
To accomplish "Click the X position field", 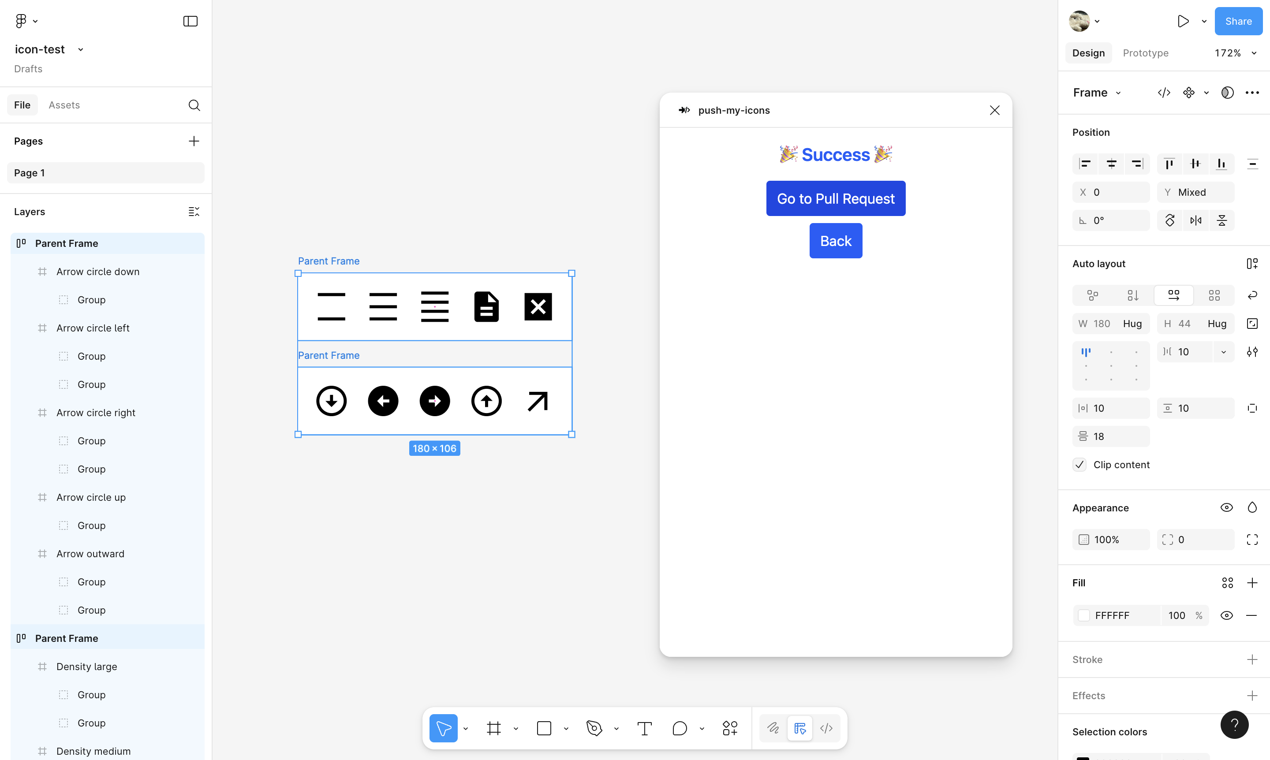I will (1111, 193).
